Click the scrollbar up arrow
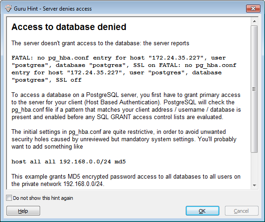 pyautogui.click(x=254, y=21)
